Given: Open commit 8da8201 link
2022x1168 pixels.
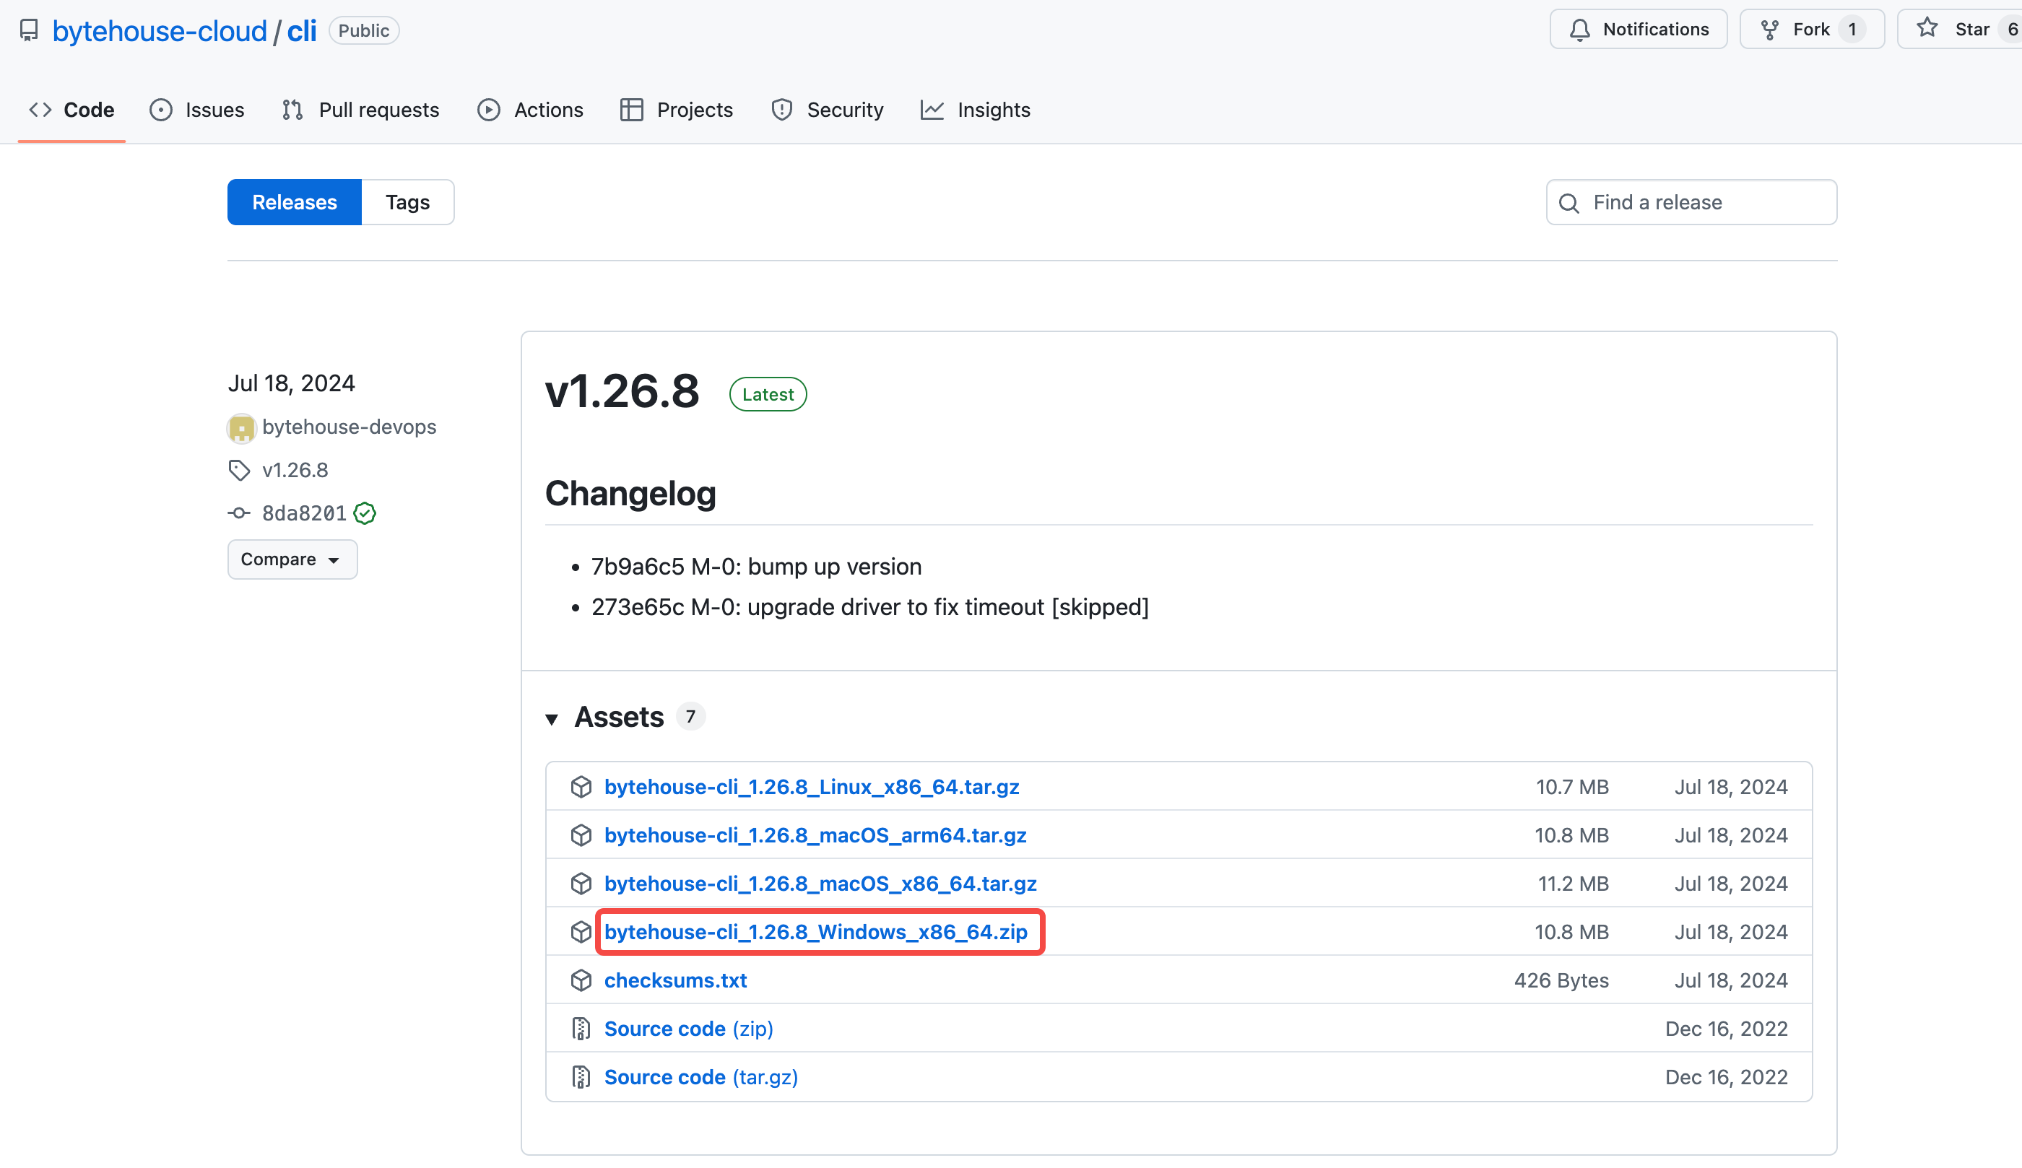Looking at the screenshot, I should point(304,513).
